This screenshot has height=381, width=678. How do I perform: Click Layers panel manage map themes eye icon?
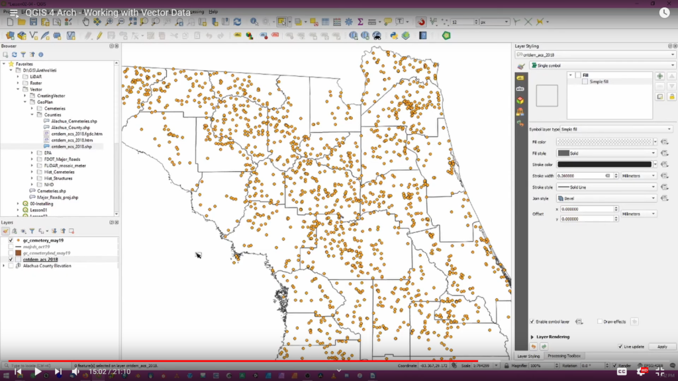[23, 231]
